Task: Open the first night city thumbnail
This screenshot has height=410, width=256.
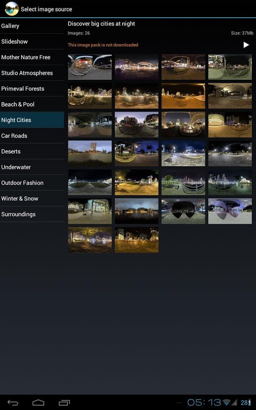Action: click(x=90, y=67)
